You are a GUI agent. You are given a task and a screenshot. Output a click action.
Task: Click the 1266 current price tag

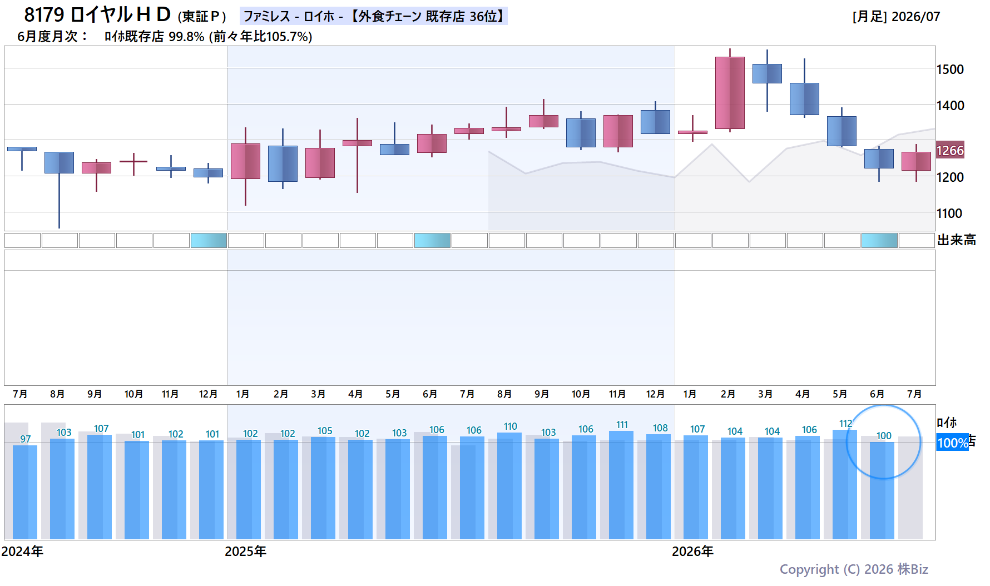point(950,151)
